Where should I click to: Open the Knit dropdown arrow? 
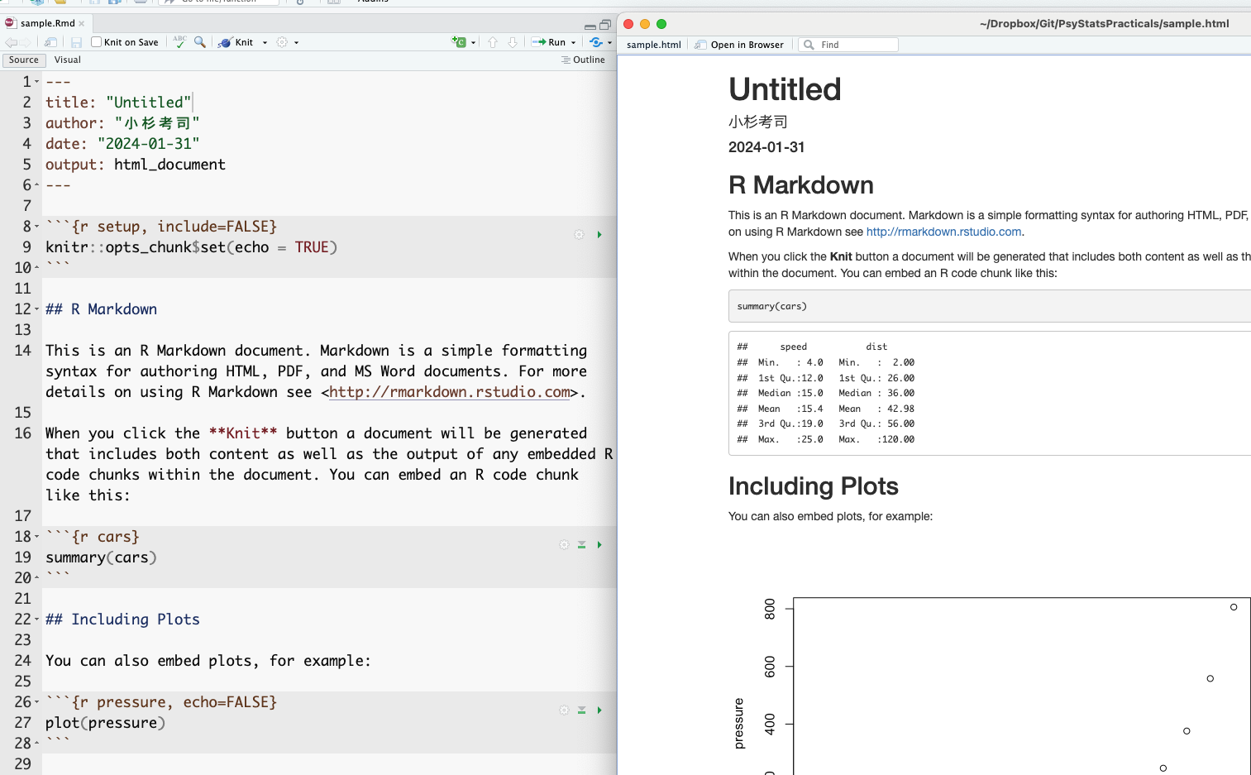coord(265,43)
